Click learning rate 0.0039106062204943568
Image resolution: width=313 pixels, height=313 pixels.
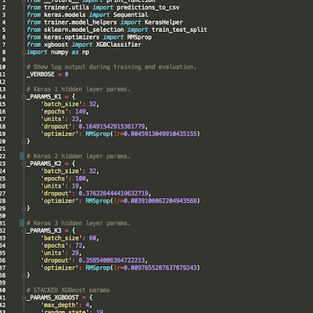[160, 201]
